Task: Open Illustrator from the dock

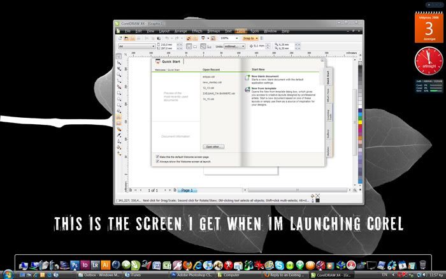Action: coord(105,266)
